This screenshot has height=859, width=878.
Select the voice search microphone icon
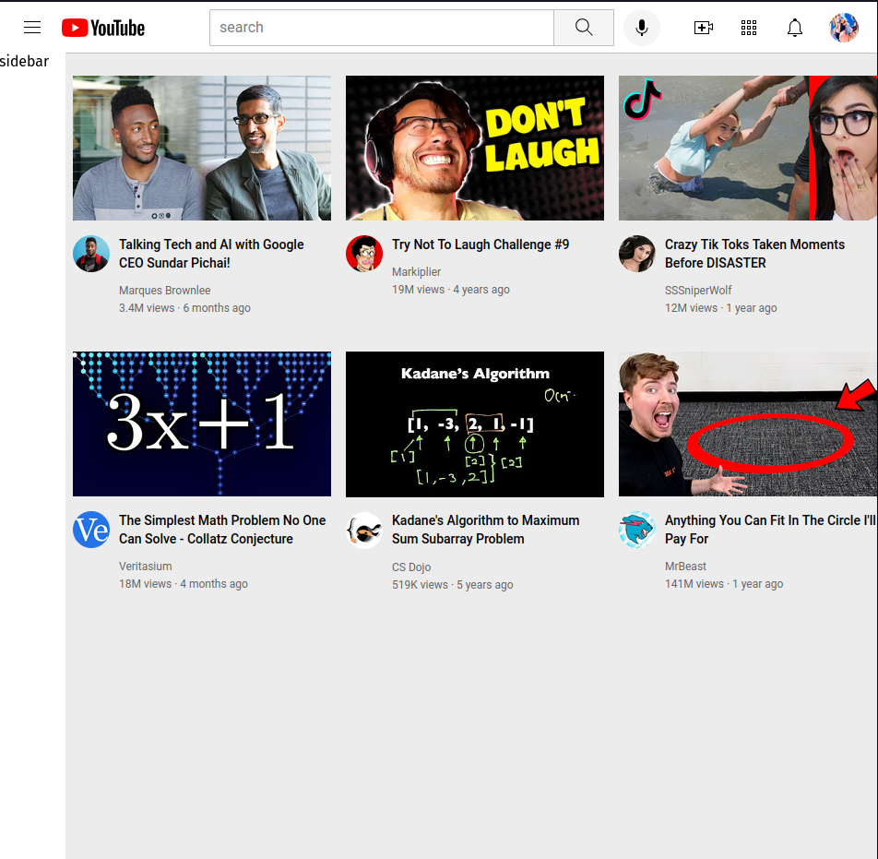641,28
